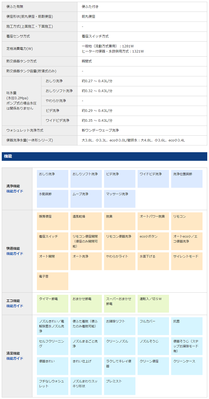Click the 便ふた着脱 feature tile

[86, 326]
